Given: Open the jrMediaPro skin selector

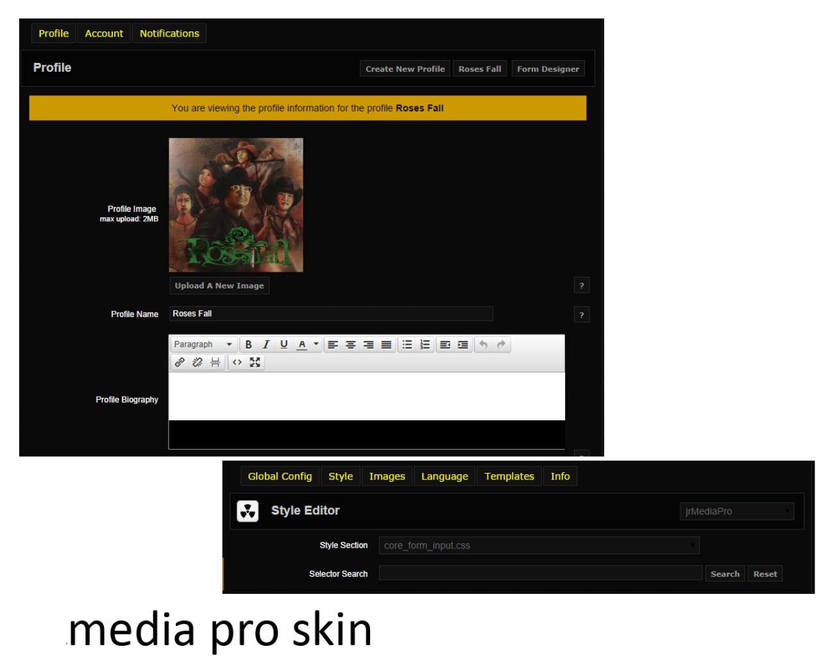Looking at the screenshot, I should pos(737,511).
